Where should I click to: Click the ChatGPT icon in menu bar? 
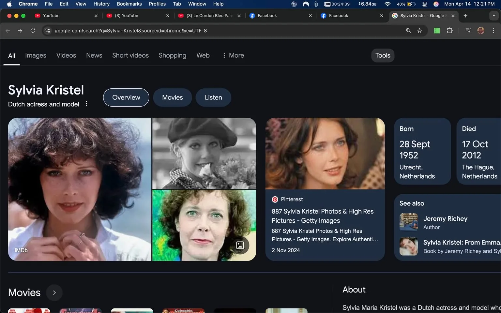(x=294, y=4)
